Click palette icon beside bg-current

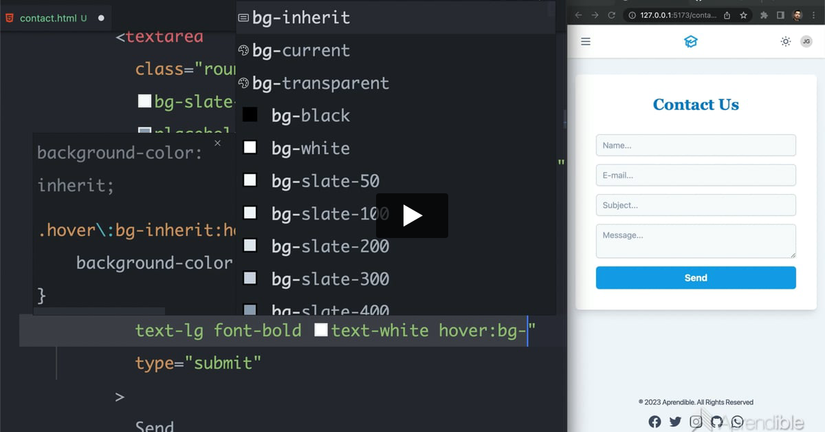pyautogui.click(x=243, y=50)
